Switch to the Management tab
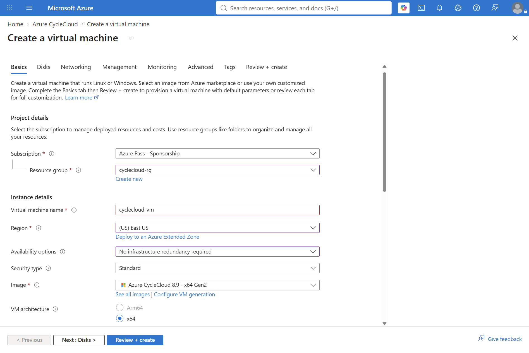Screen dimensions: 529x353 point(119,67)
